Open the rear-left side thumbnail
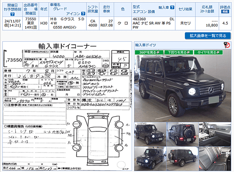 pyautogui.click(x=182, y=159)
